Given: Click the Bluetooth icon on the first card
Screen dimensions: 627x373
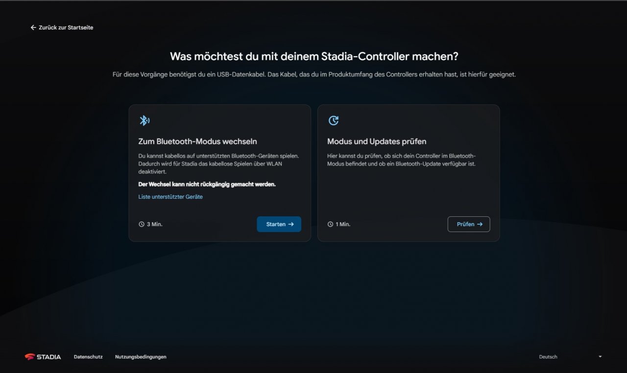Looking at the screenshot, I should pos(145,120).
